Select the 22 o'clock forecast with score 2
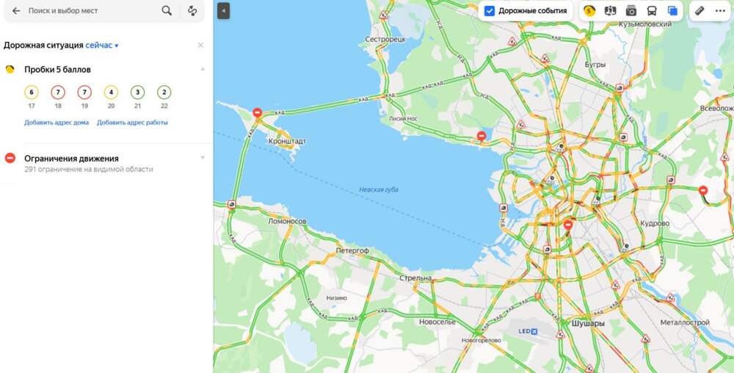This screenshot has width=734, height=373. [164, 96]
